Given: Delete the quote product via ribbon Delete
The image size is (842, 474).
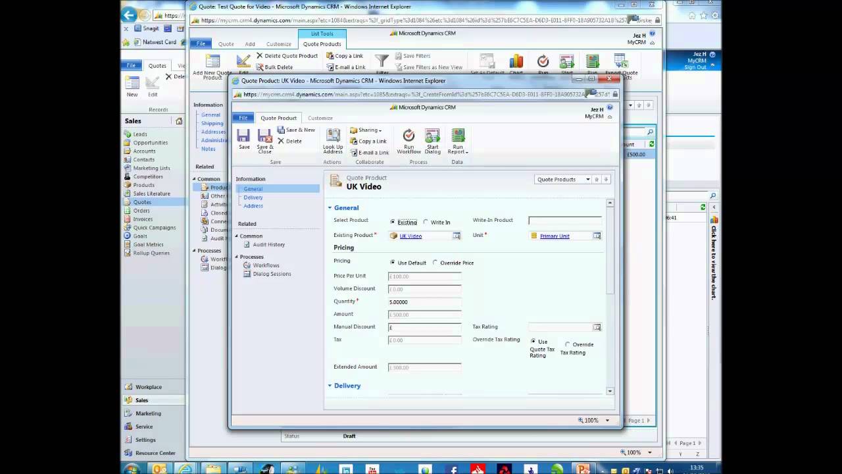Looking at the screenshot, I should (289, 141).
